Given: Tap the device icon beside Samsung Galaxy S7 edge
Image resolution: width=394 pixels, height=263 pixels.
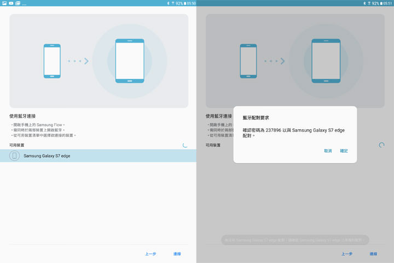Looking at the screenshot, I should (x=15, y=156).
